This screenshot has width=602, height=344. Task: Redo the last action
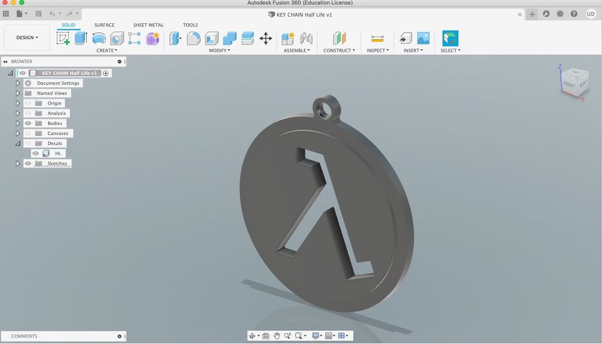(69, 14)
